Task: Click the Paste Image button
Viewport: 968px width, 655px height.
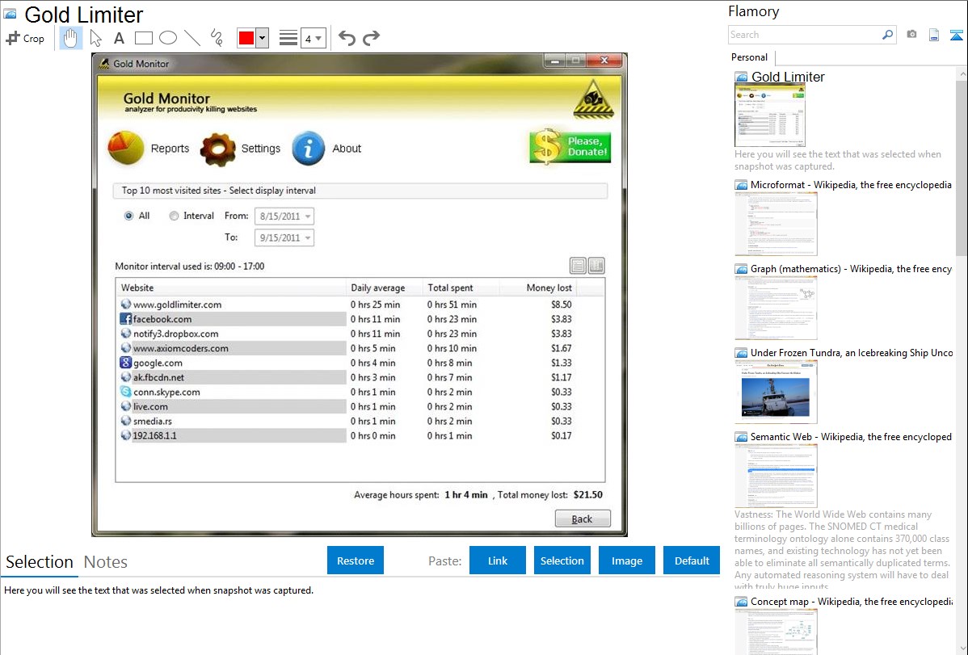Action: pyautogui.click(x=627, y=561)
